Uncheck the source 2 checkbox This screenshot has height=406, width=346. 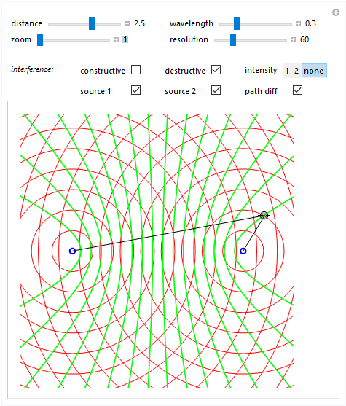(216, 90)
